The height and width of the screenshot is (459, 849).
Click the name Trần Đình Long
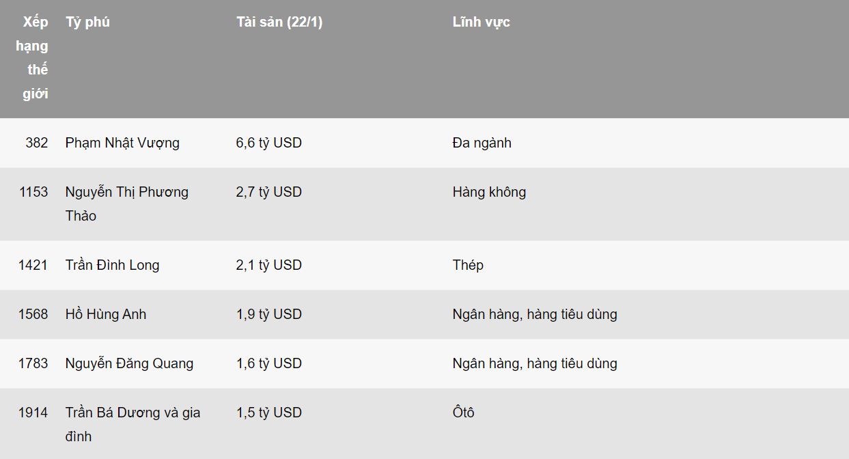(112, 265)
